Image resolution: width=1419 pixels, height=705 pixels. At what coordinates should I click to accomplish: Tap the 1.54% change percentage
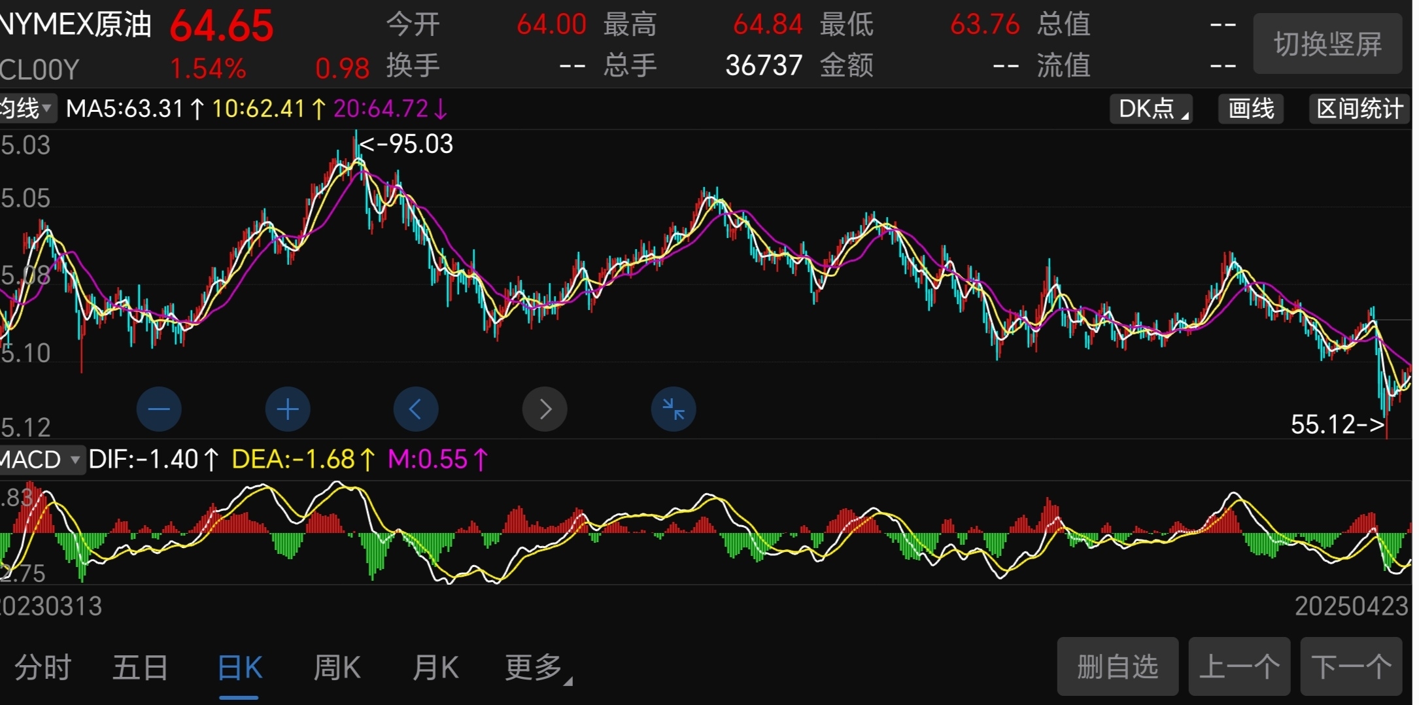(x=208, y=69)
